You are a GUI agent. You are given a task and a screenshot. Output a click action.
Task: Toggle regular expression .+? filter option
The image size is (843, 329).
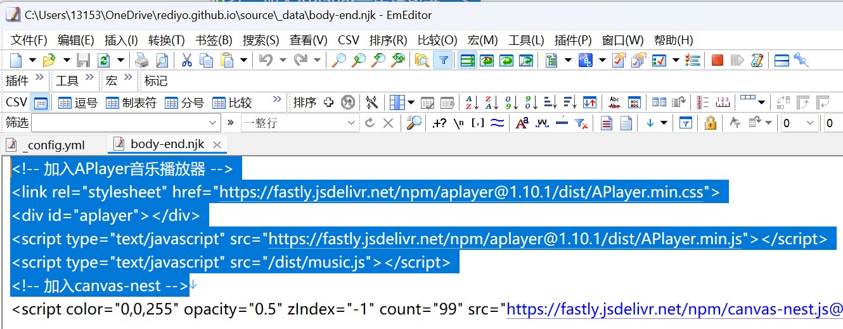coord(439,123)
